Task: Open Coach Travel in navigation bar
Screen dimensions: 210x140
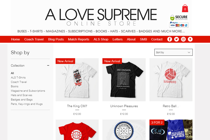Action: coord(34,39)
